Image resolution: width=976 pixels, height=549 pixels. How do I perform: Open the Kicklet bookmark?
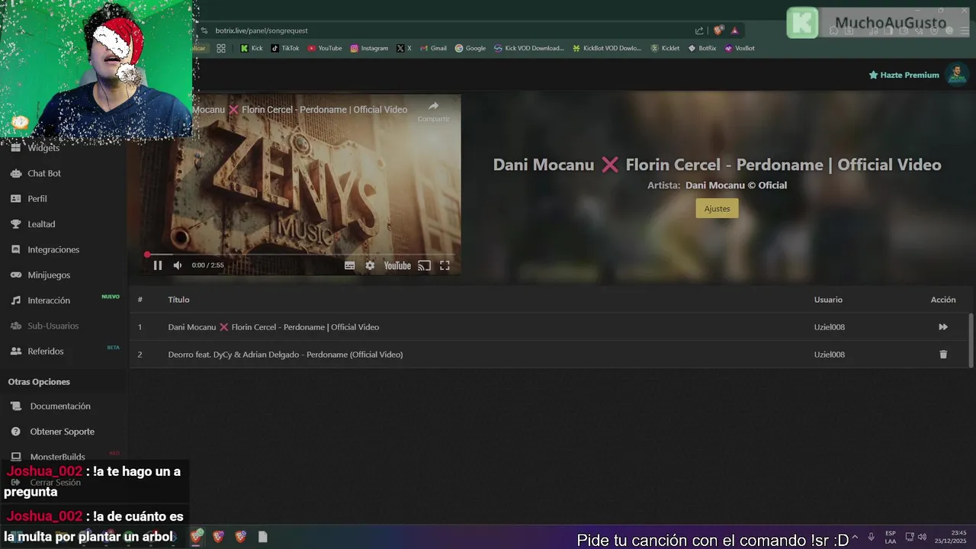click(x=665, y=48)
